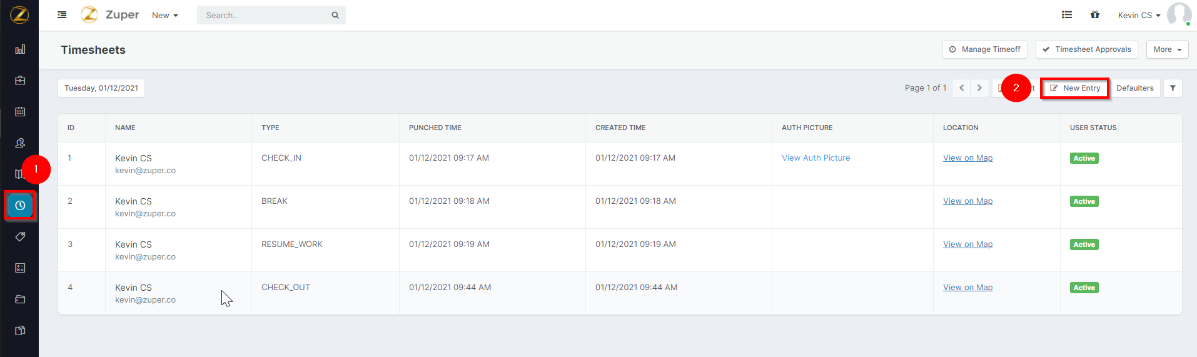Click the briefcase icon in sidebar
The width and height of the screenshot is (1197, 357).
click(20, 81)
